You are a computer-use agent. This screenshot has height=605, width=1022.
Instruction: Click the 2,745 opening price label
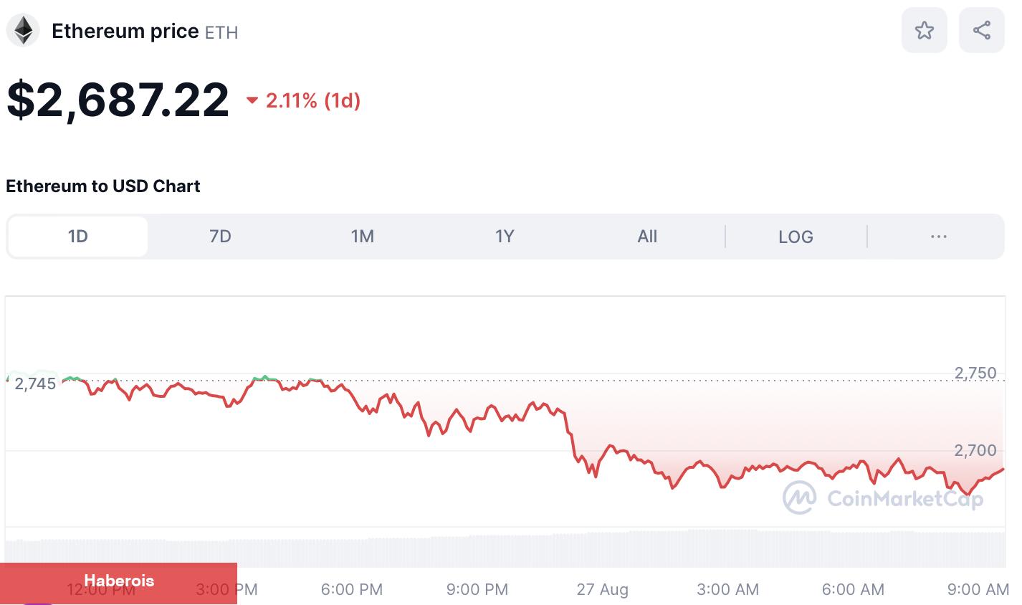click(x=35, y=384)
